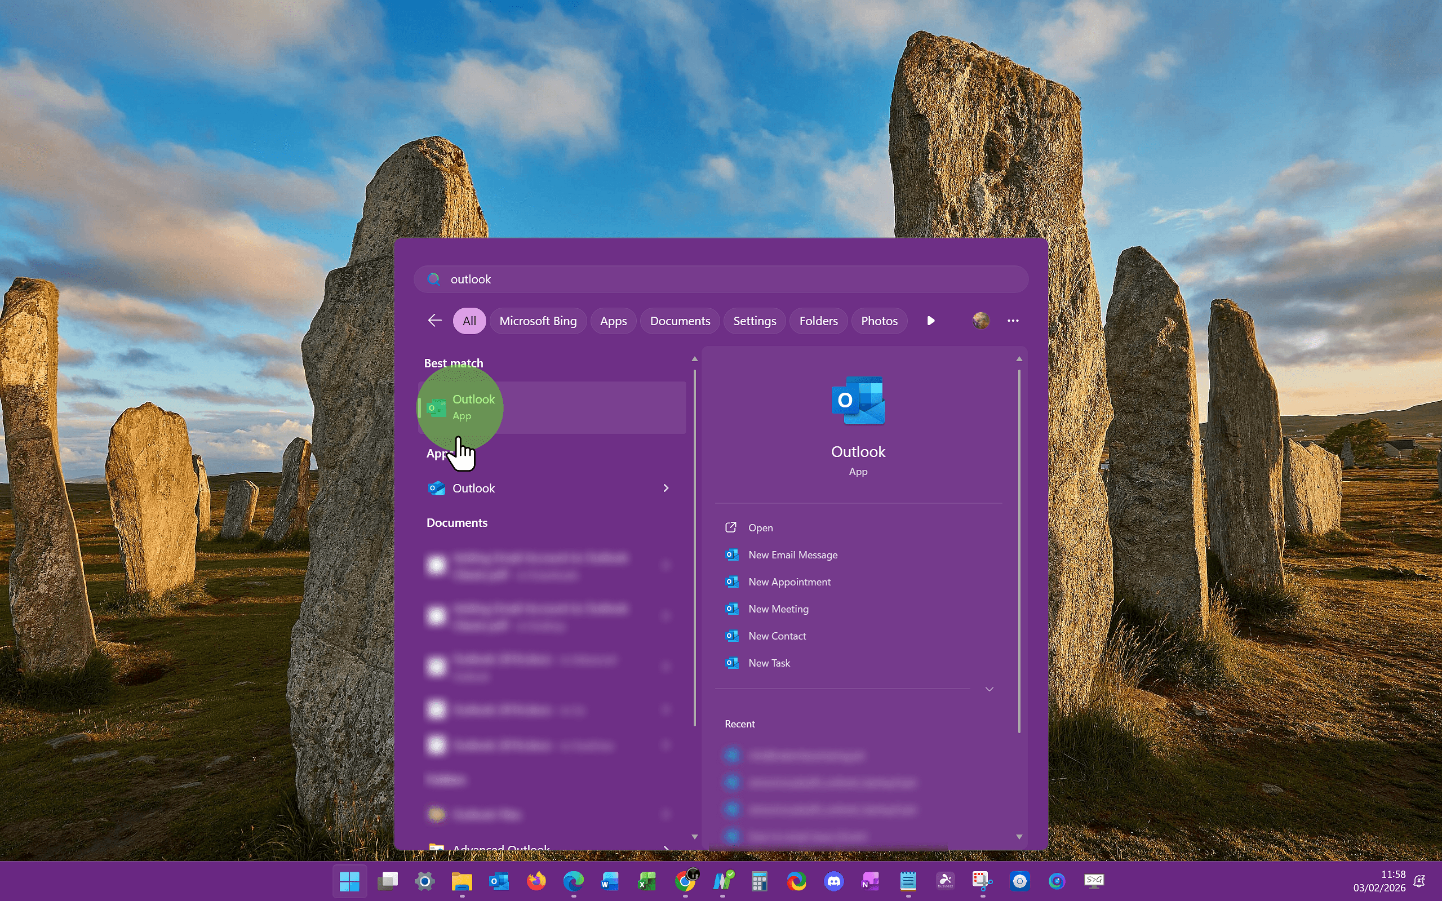Click the outlook text in the search field
This screenshot has width=1442, height=901.
click(471, 279)
